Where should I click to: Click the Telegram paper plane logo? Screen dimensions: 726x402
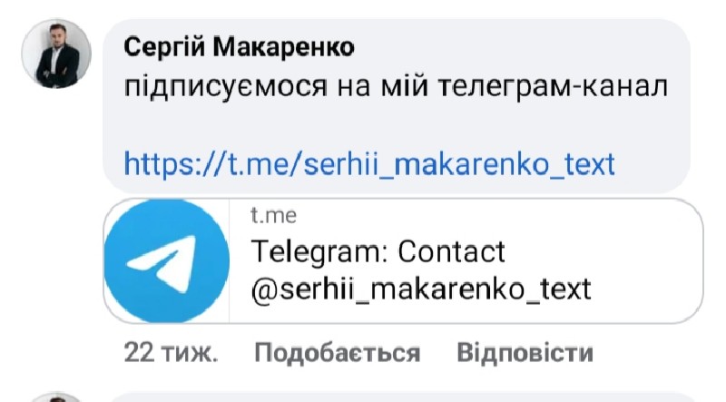[x=165, y=260]
